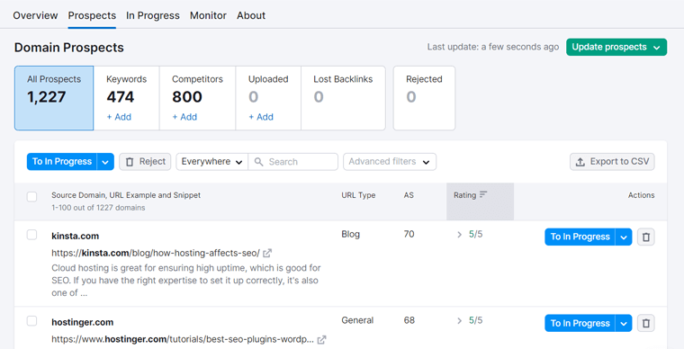Viewport: 684px width, 349px height.
Task: Click hostinger.com AS value 68
Action: pyautogui.click(x=409, y=321)
